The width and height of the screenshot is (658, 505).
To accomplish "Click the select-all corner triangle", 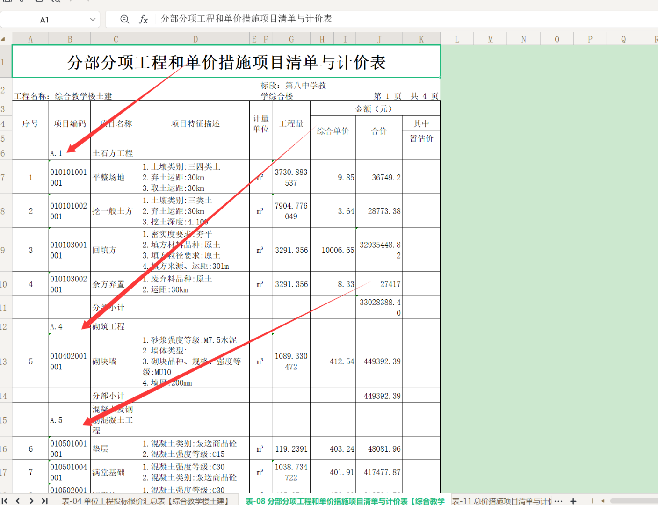I will click(x=3, y=39).
